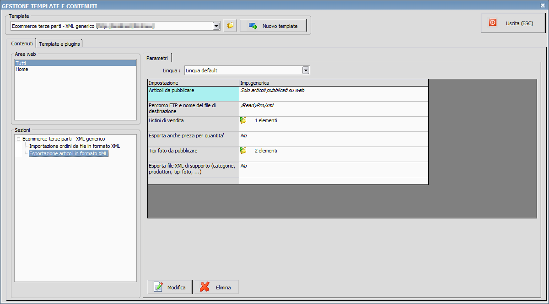Click the Elimina button
This screenshot has height=304, width=549.
tap(217, 287)
